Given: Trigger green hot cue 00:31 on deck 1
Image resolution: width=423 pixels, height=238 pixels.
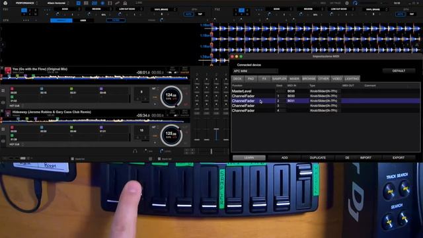Looking at the screenshot, I should point(71,89).
